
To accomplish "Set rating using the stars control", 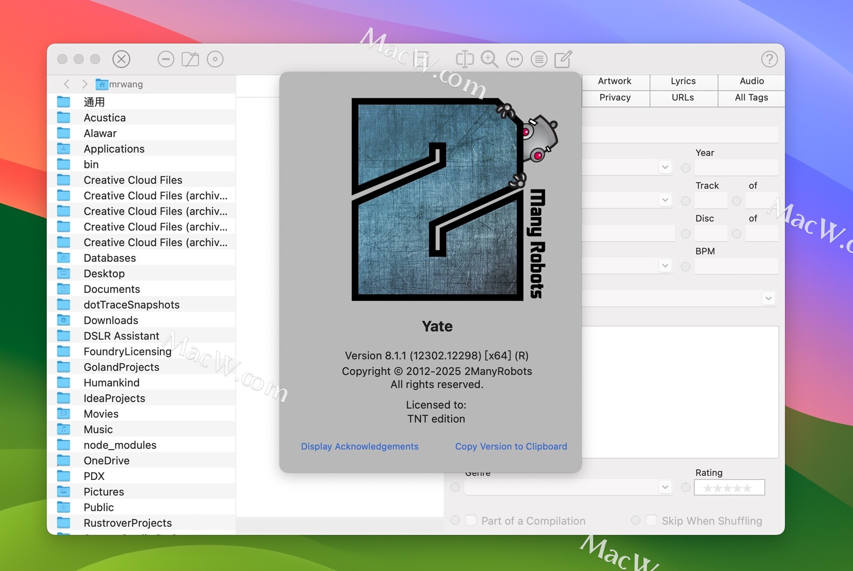I will click(729, 487).
